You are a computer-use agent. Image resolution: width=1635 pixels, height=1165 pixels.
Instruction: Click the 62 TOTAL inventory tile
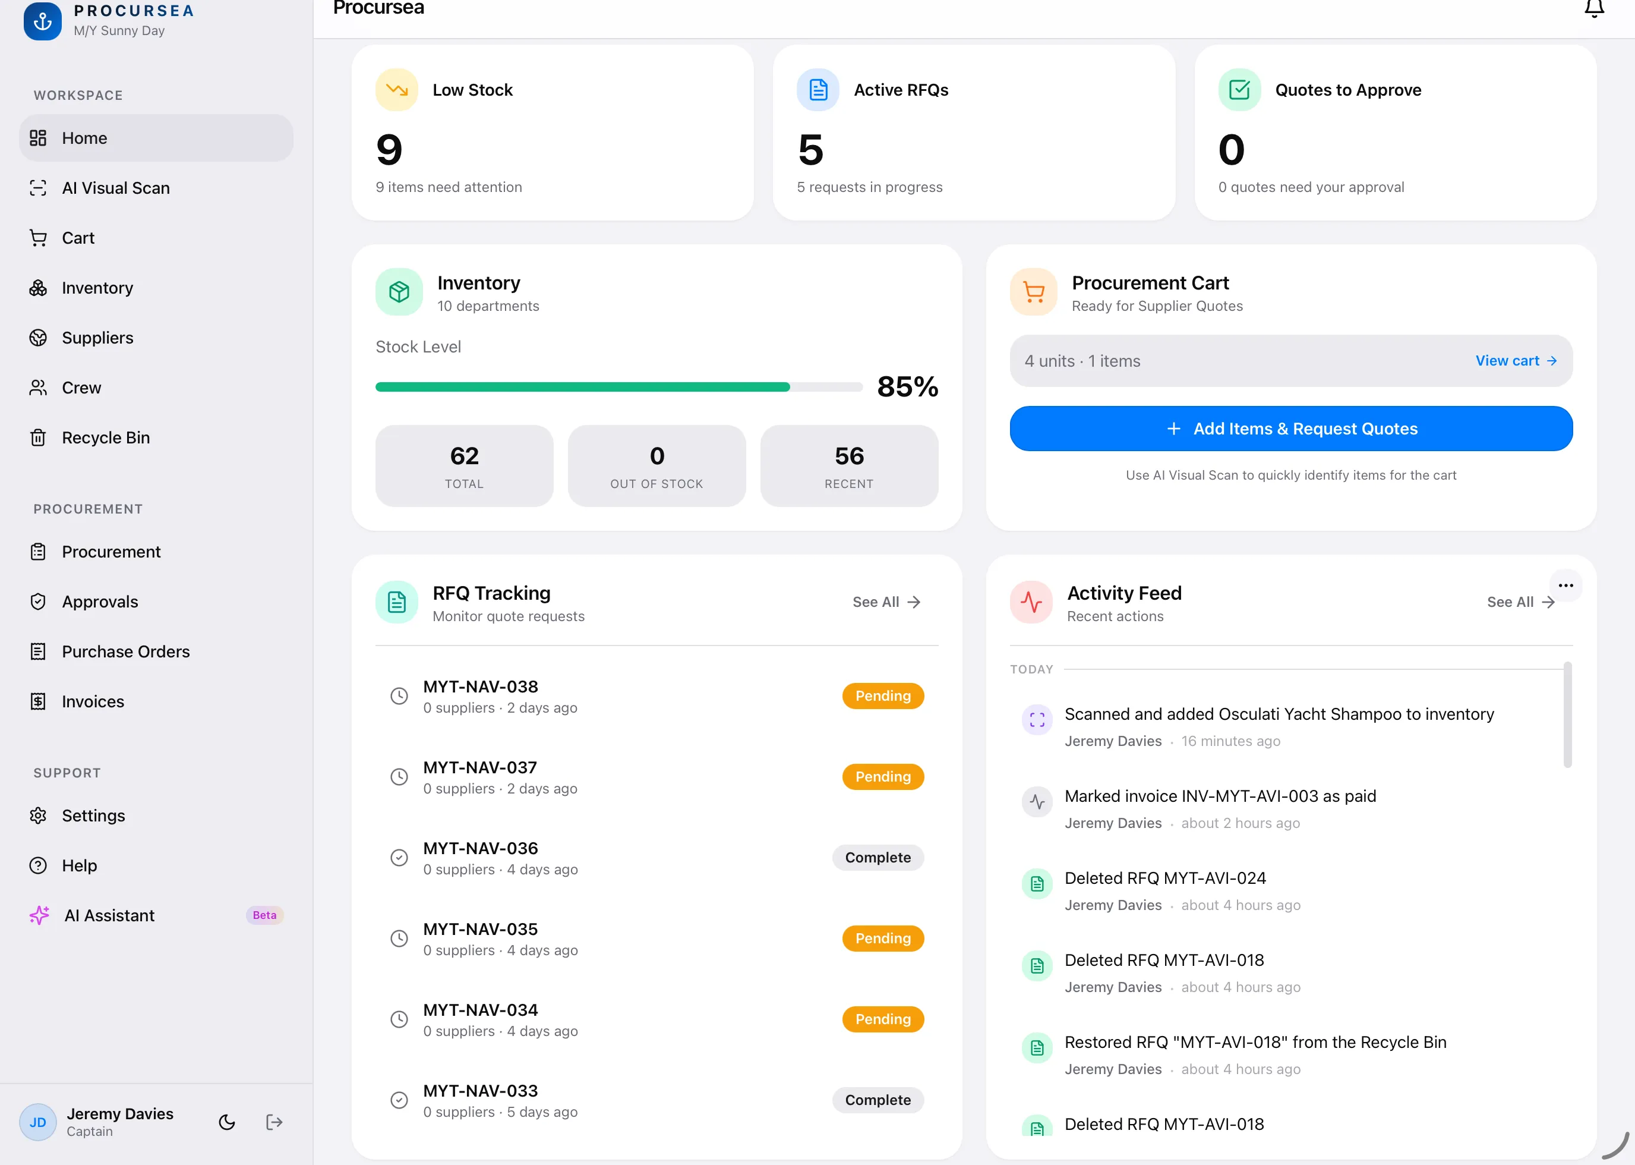[x=464, y=466]
